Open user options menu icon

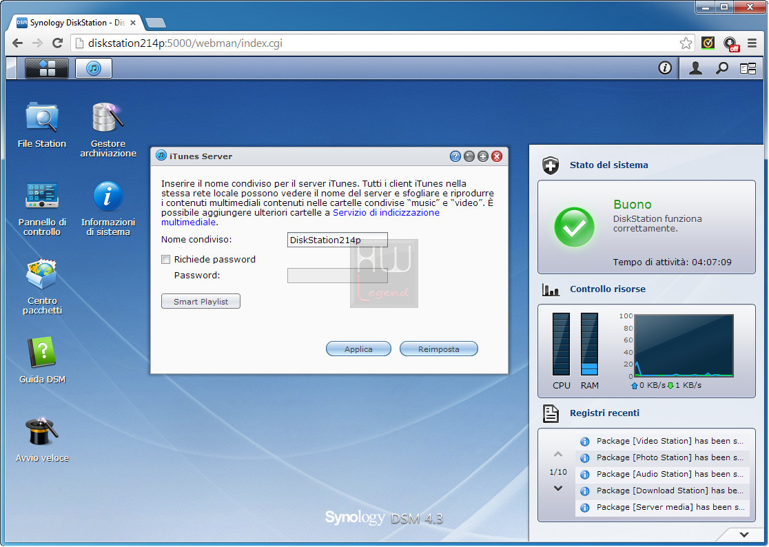(x=695, y=68)
